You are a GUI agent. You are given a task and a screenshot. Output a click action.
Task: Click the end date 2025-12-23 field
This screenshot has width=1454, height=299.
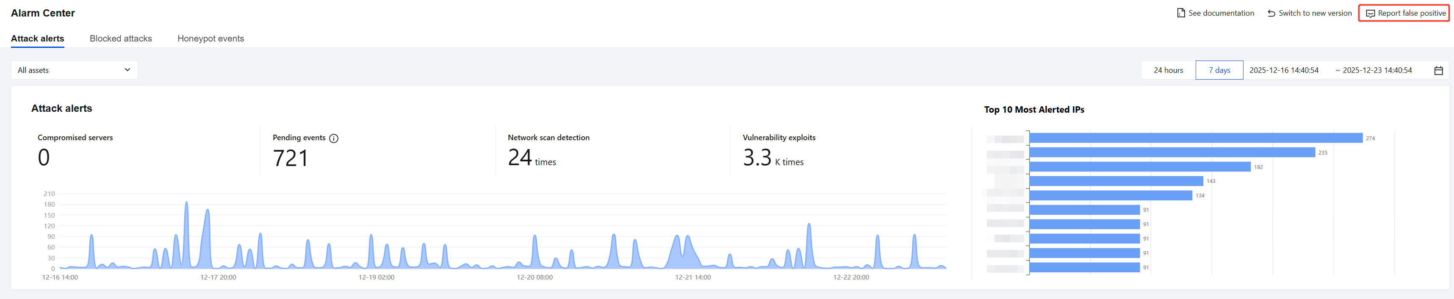coord(1376,70)
